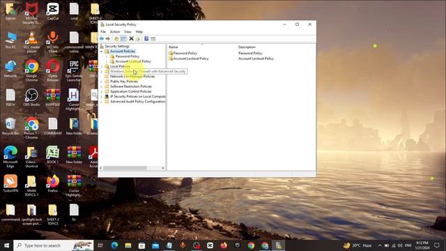Select Advanced Audit Policy Configuration
Viewport: 446px width, 251px height.
coord(138,101)
